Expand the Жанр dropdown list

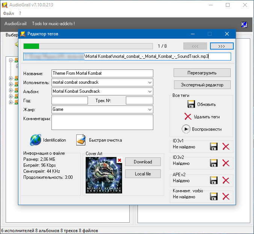click(x=150, y=110)
